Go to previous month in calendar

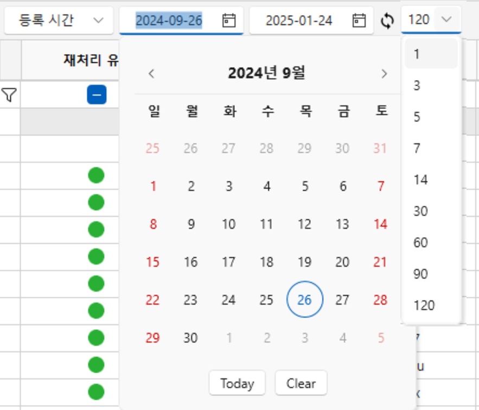pyautogui.click(x=152, y=74)
